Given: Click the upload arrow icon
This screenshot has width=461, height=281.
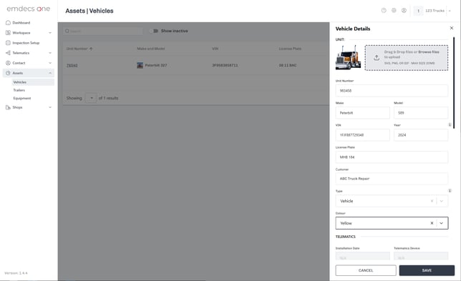Looking at the screenshot, I should click(x=377, y=57).
